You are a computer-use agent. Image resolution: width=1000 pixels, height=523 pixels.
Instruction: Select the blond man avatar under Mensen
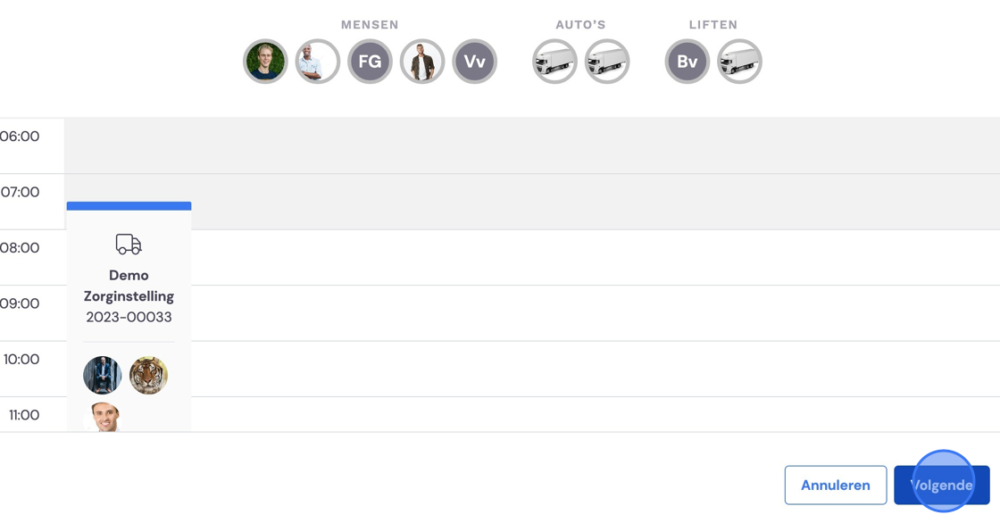[265, 62]
